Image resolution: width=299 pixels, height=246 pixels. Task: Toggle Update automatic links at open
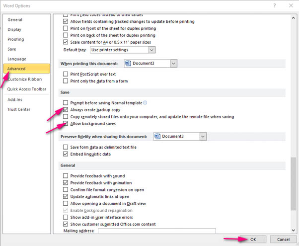66,196
